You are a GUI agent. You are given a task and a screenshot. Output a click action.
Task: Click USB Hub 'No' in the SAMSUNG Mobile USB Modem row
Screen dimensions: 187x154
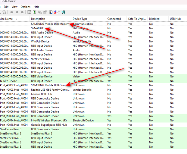point(172,24)
